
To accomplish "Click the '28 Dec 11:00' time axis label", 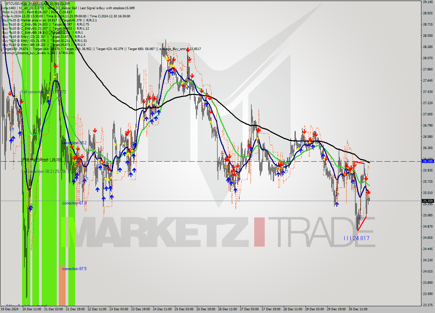I will [293, 309].
